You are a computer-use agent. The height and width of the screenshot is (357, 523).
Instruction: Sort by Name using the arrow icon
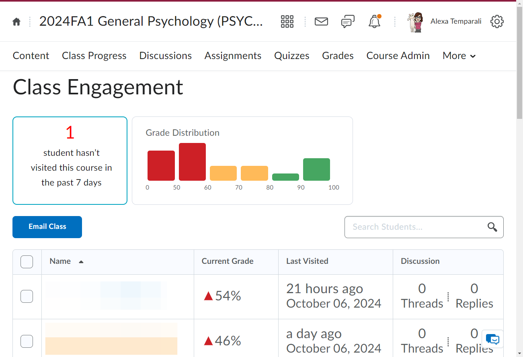point(81,261)
